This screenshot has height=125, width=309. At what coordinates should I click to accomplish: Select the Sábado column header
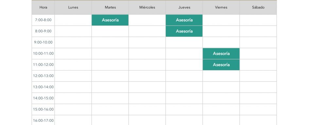click(x=258, y=7)
